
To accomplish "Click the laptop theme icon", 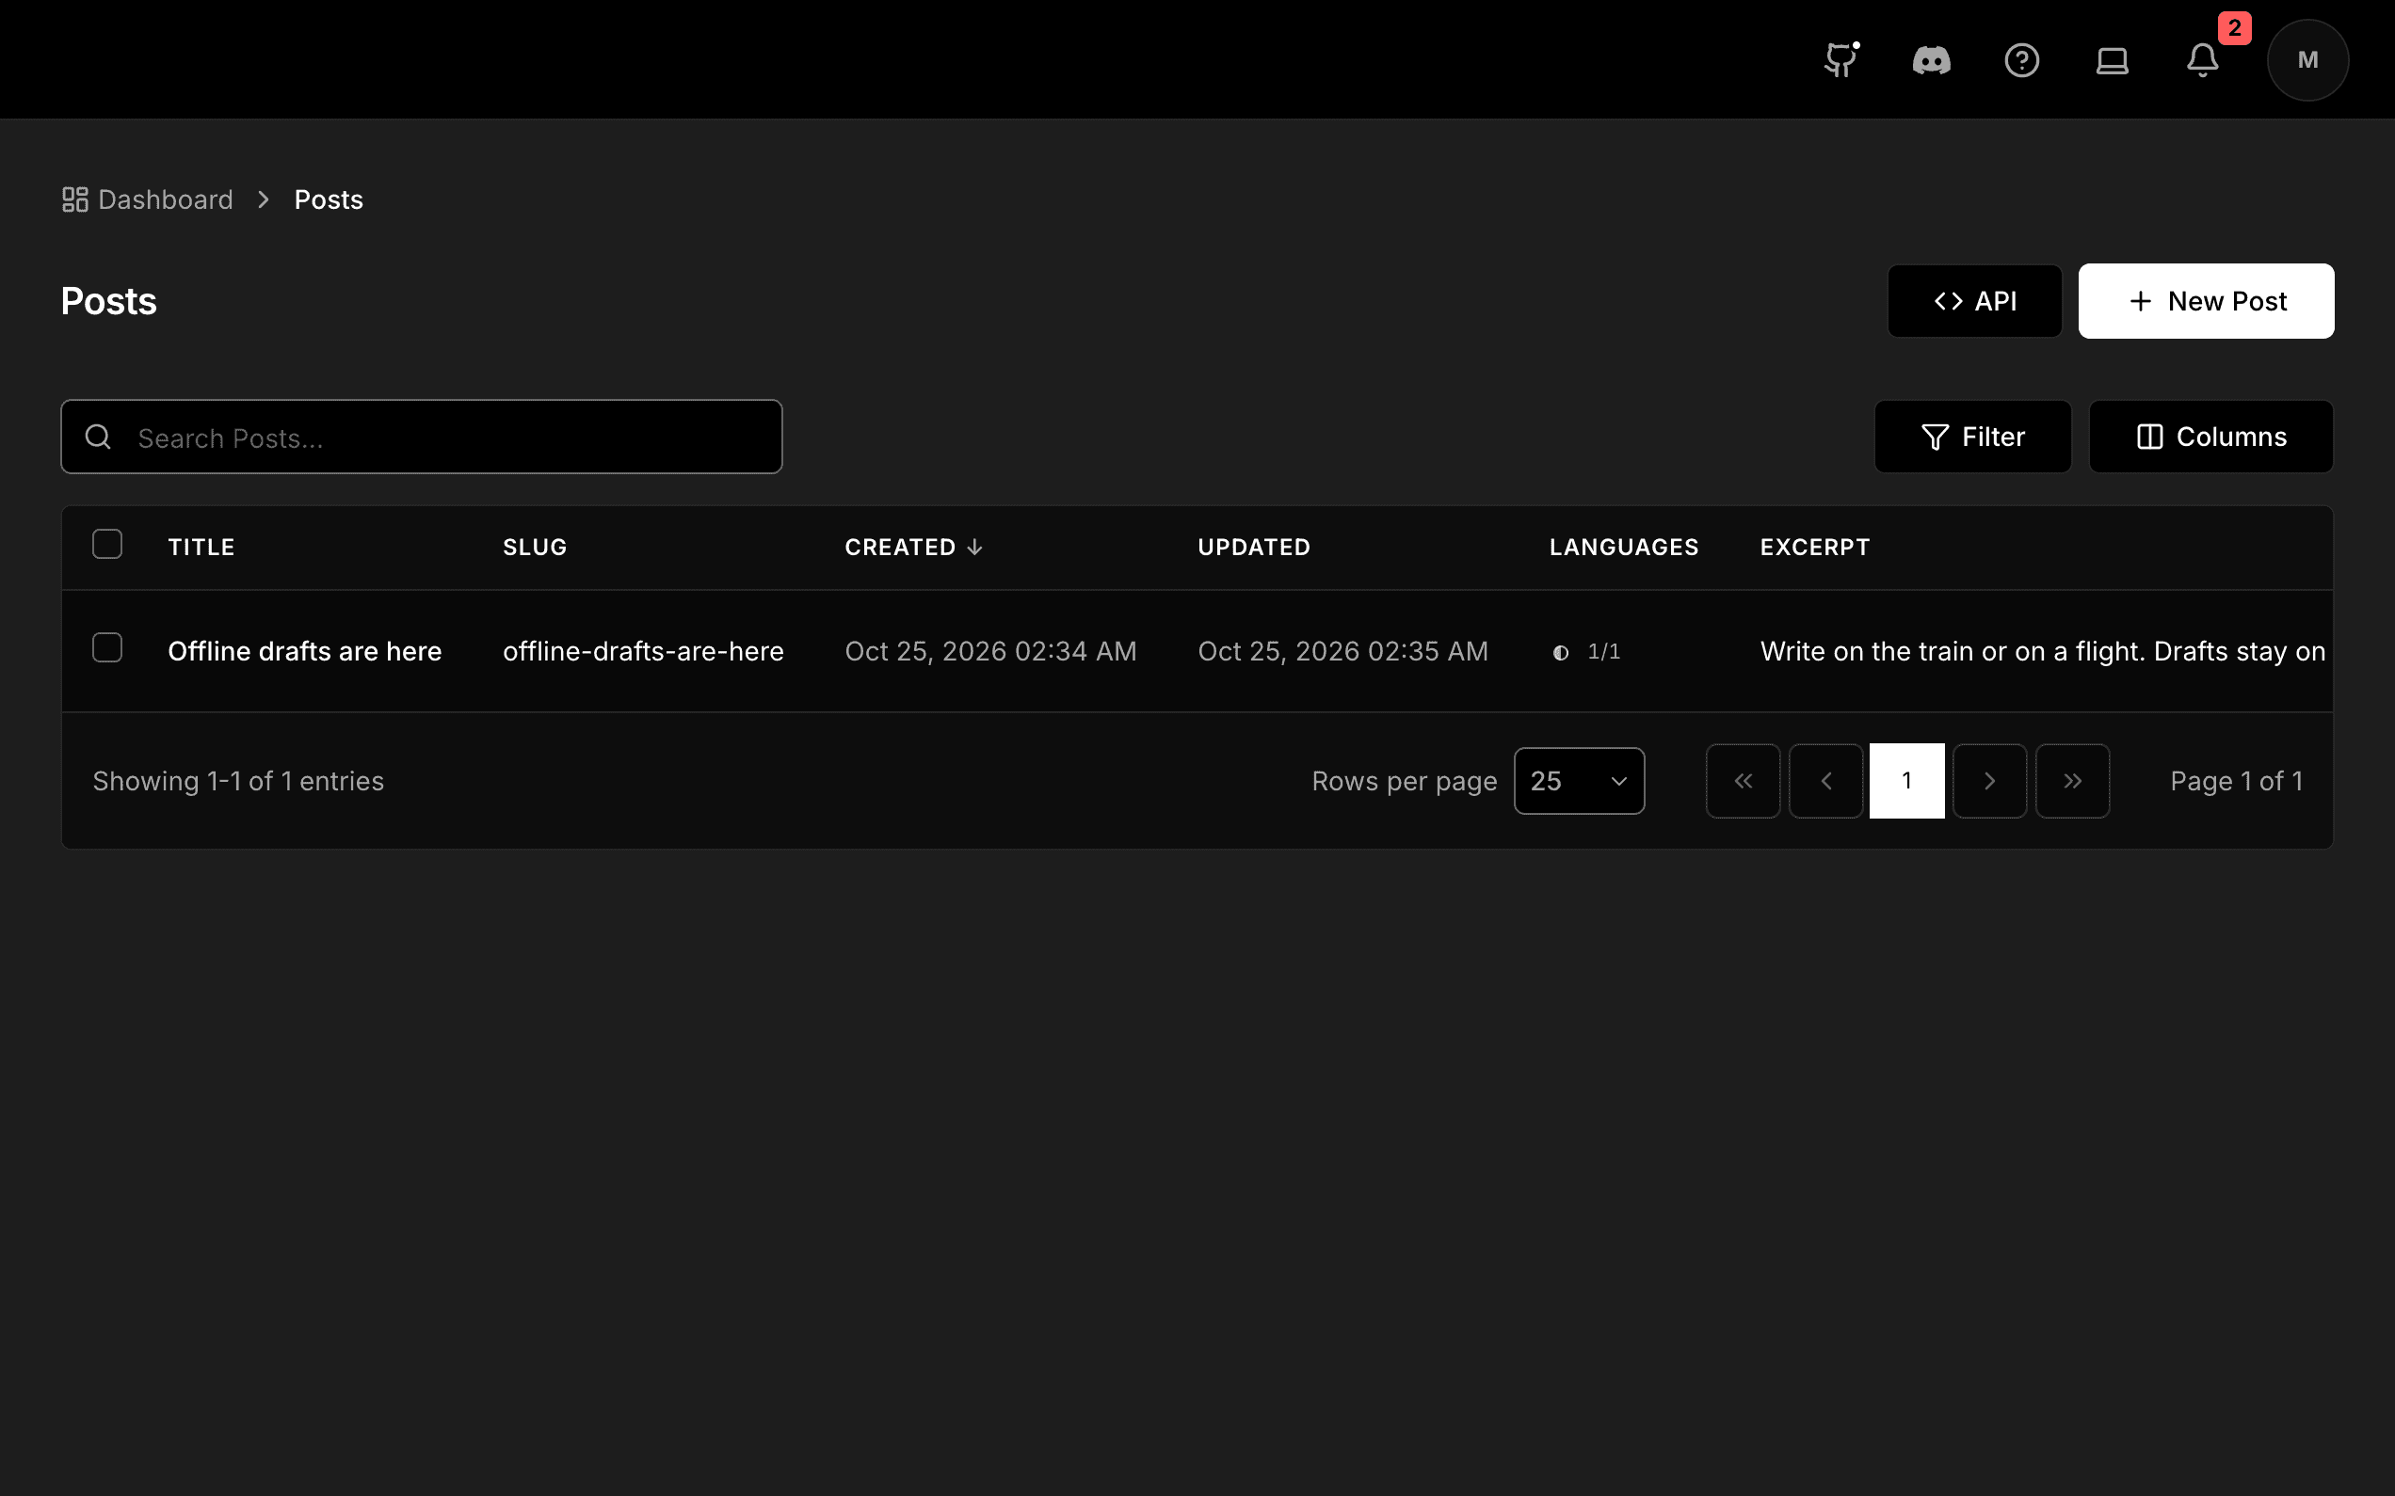I will pyautogui.click(x=2112, y=60).
